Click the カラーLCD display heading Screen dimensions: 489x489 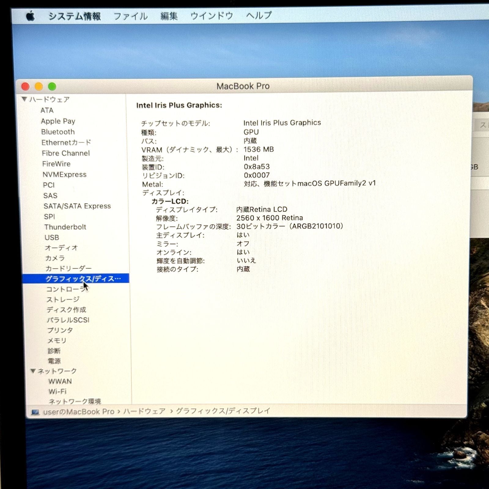170,201
